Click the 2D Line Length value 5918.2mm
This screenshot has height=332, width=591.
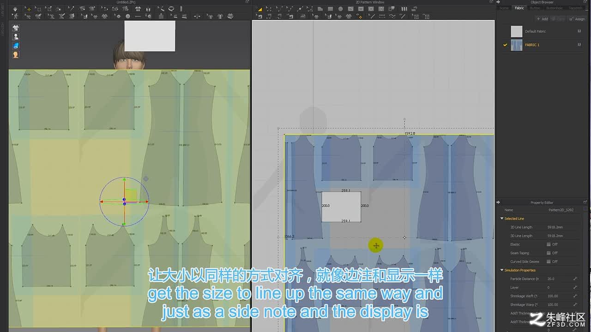click(x=555, y=227)
